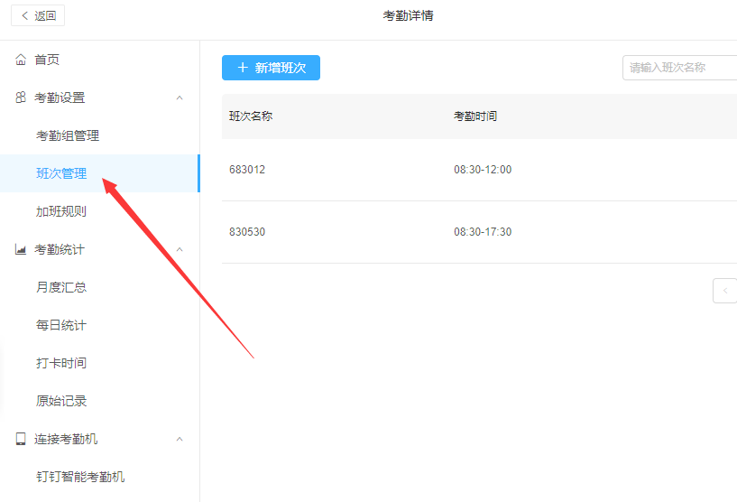
Task: Collapse the 考勤设置 section chevron
Action: pyautogui.click(x=180, y=98)
